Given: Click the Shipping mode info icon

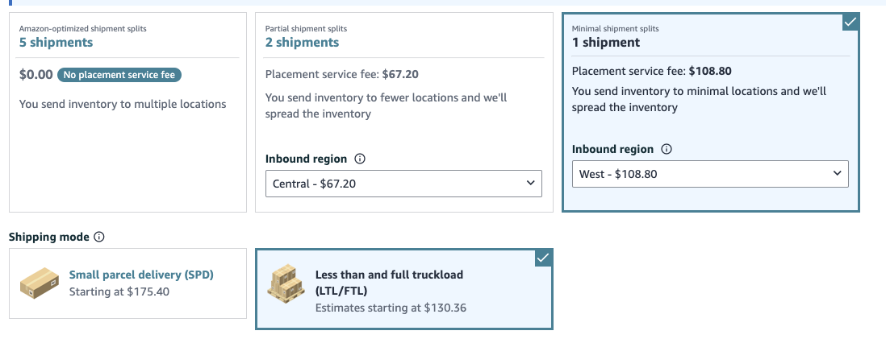Looking at the screenshot, I should [99, 238].
